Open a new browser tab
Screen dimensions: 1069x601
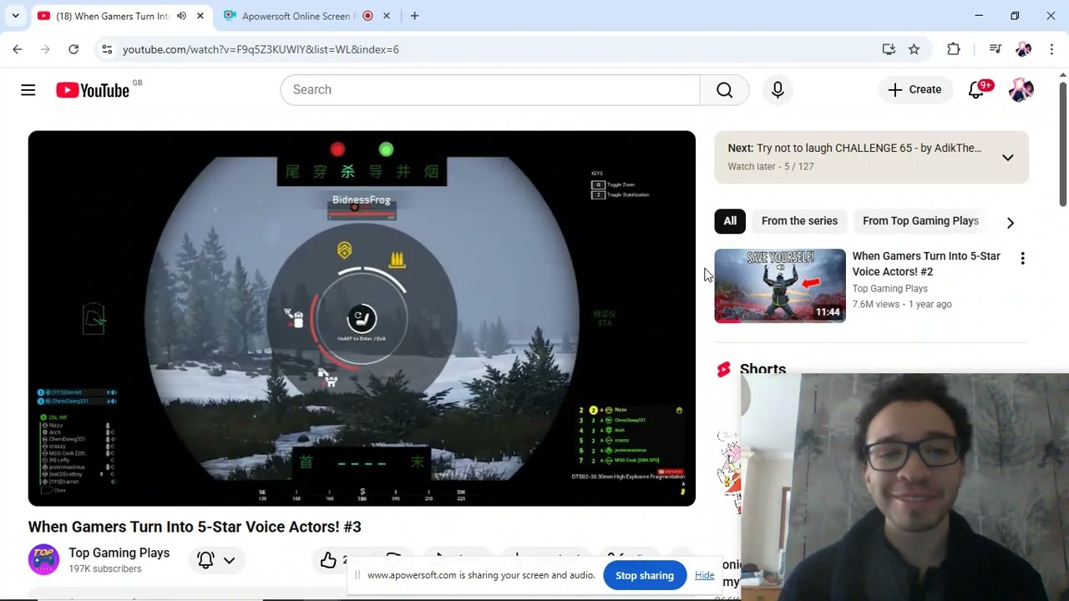(414, 16)
